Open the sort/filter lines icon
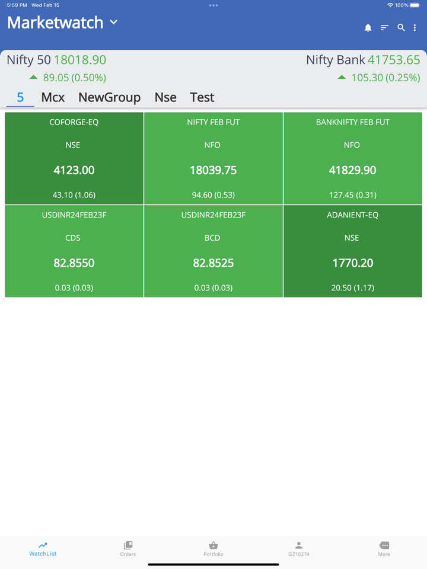Screen dimensions: 427x569 (x=384, y=28)
